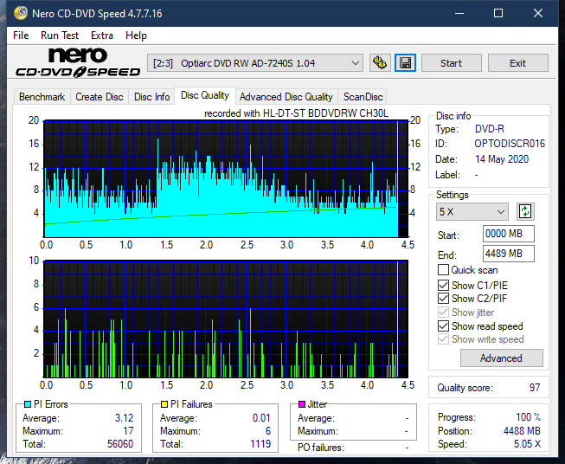Click the Advanced settings button

501,358
